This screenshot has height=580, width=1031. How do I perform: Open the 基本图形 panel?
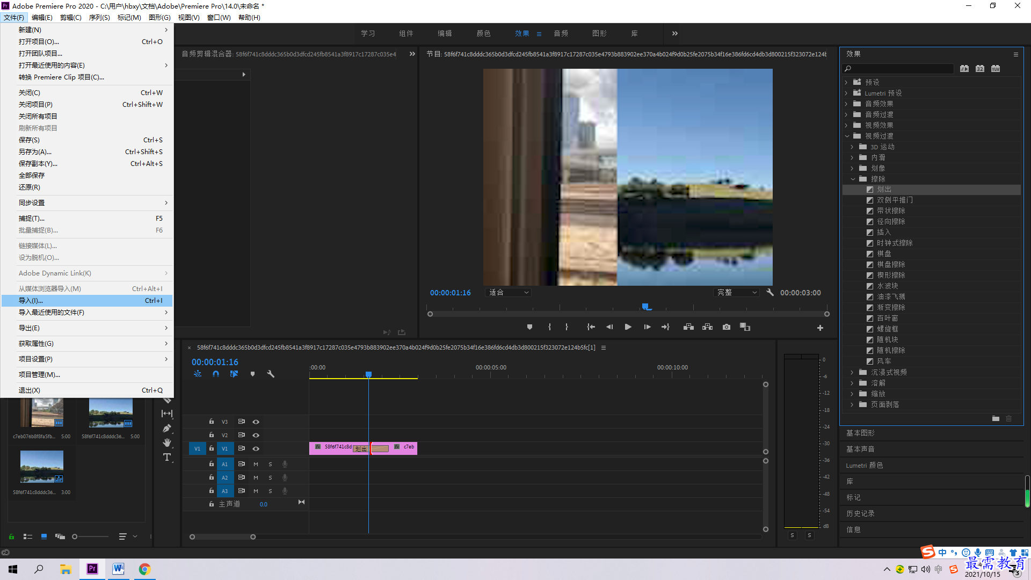click(860, 433)
